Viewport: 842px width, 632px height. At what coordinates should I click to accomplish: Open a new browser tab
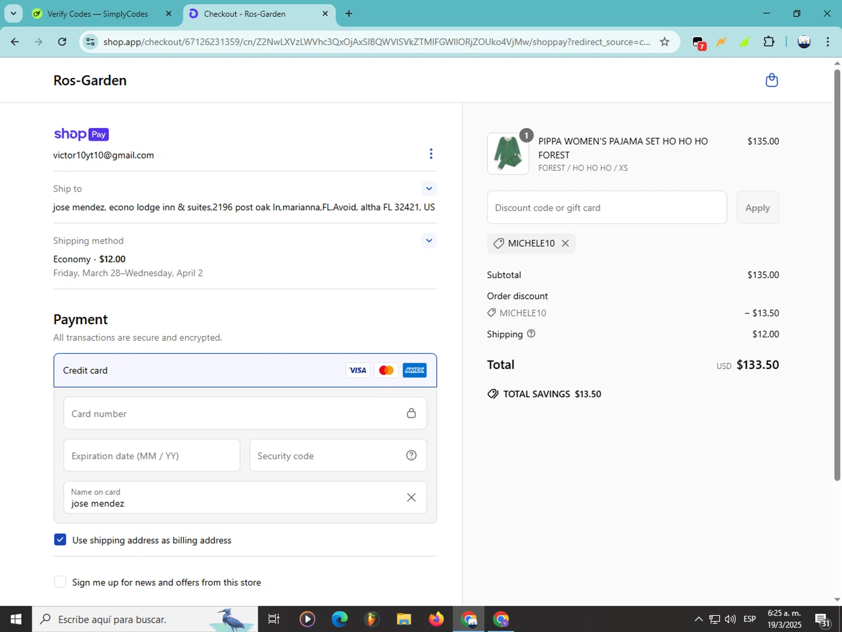tap(349, 13)
